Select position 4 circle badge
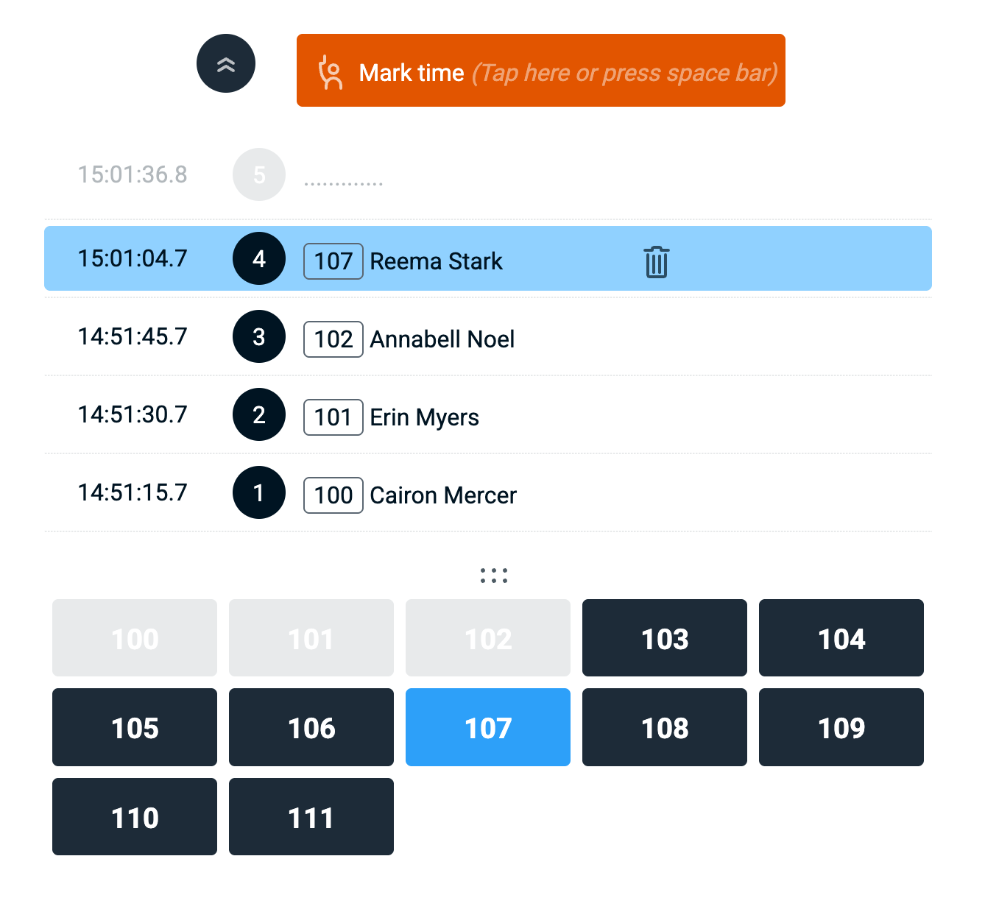The image size is (985, 923). pyautogui.click(x=259, y=259)
